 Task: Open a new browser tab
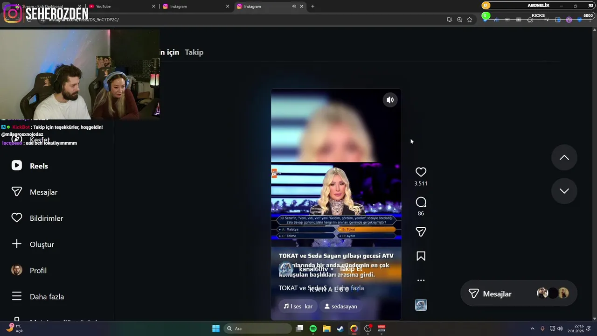[x=312, y=7]
